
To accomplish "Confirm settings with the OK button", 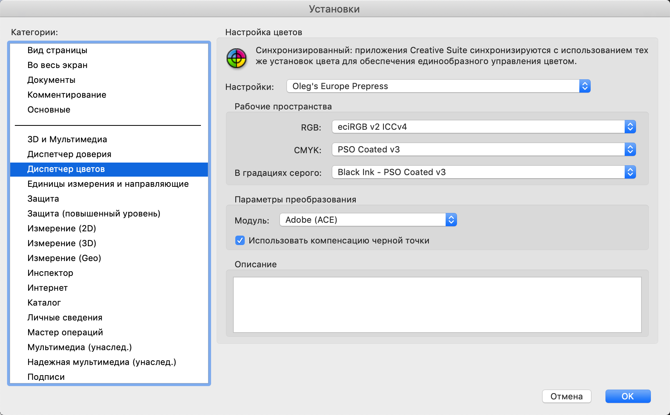I will click(628, 396).
